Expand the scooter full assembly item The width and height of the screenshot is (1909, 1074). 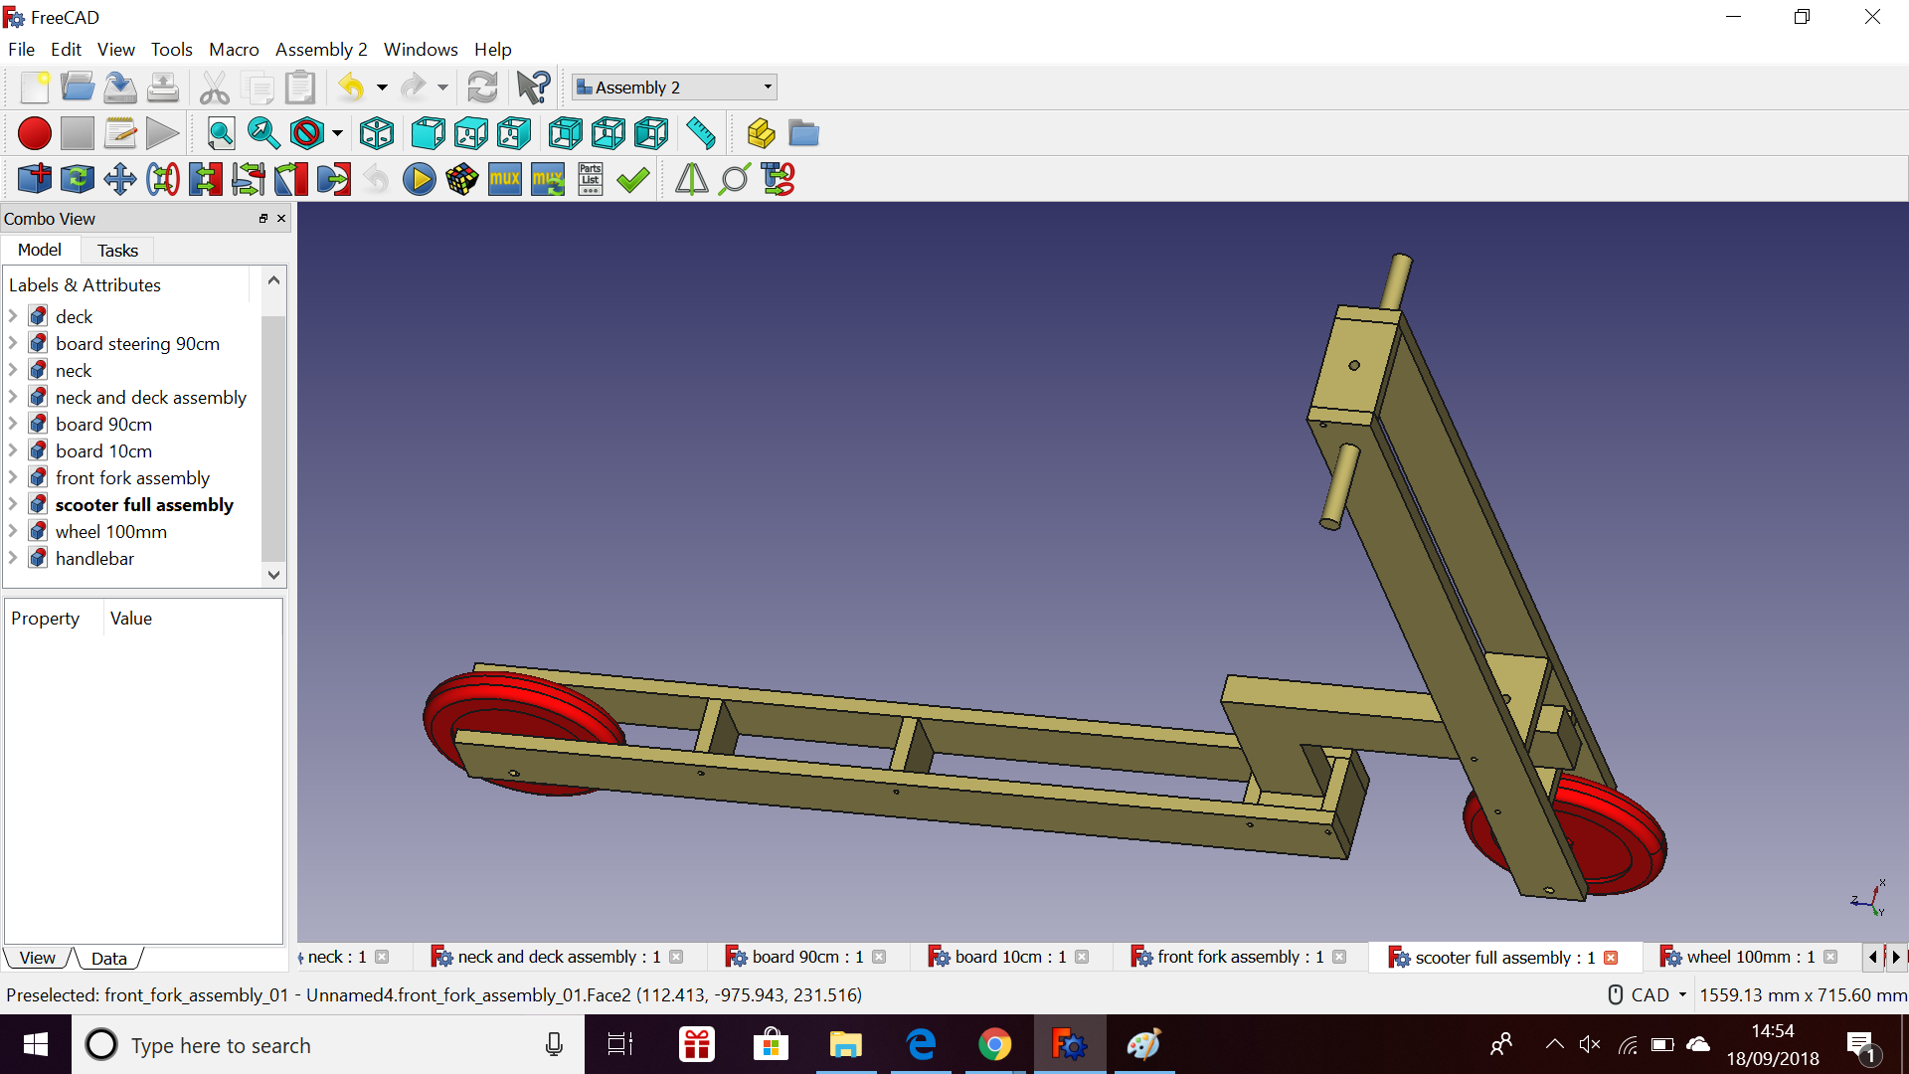pos(13,504)
